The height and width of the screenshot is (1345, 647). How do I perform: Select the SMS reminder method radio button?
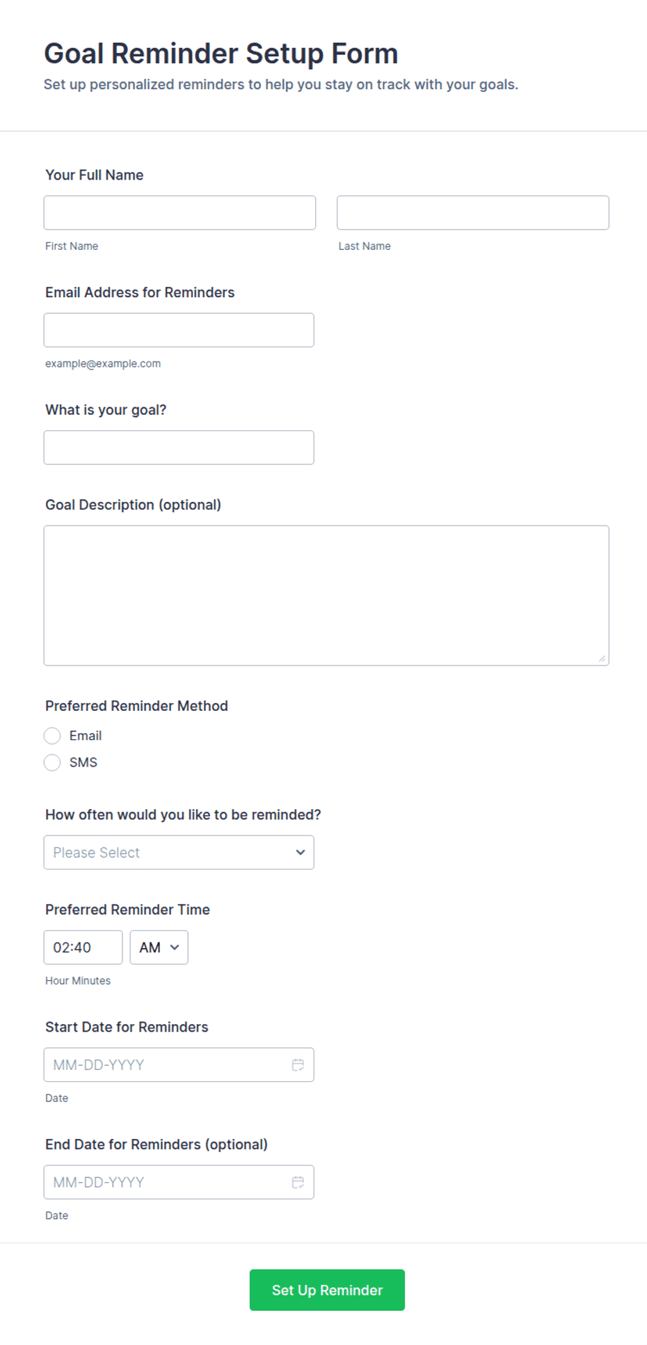tap(52, 762)
